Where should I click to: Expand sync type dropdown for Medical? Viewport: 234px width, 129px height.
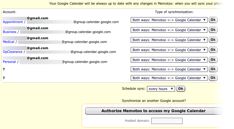point(169,40)
